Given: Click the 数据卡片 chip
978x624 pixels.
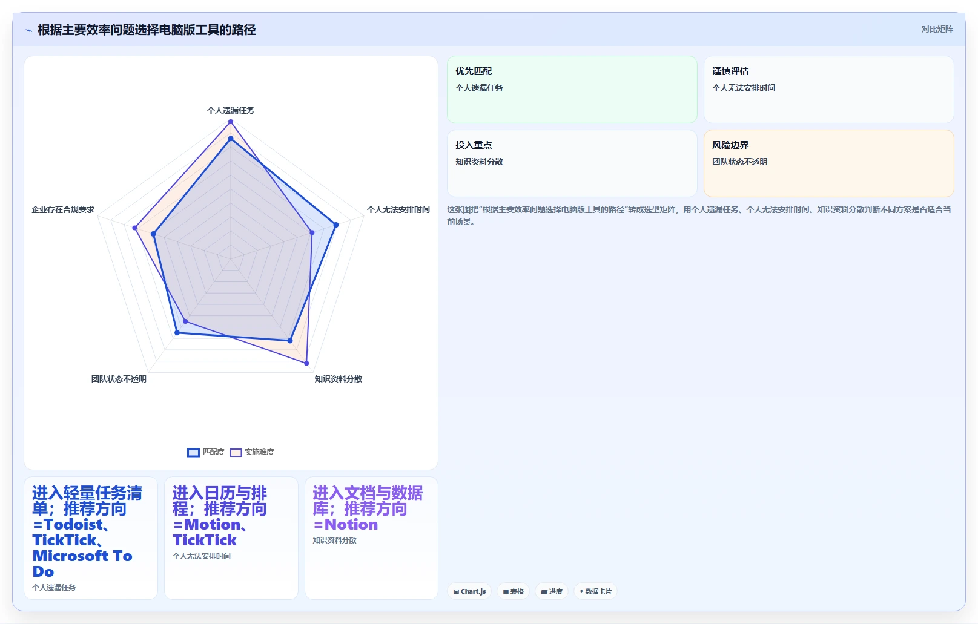Looking at the screenshot, I should tap(595, 591).
